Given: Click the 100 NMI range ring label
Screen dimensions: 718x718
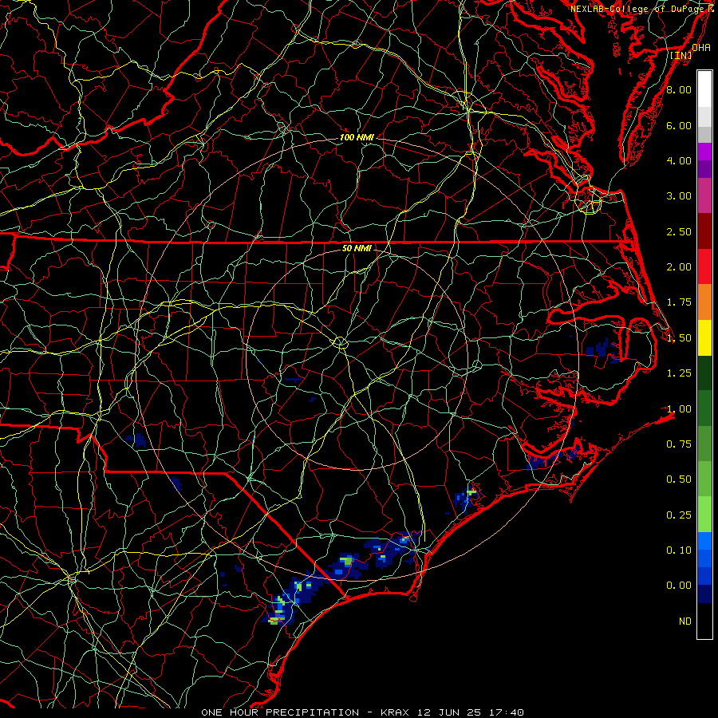Looking at the screenshot, I should click(357, 137).
